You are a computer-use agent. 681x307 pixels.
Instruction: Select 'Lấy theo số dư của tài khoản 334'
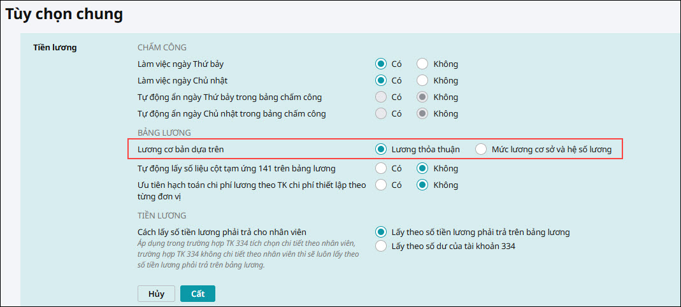click(x=381, y=246)
